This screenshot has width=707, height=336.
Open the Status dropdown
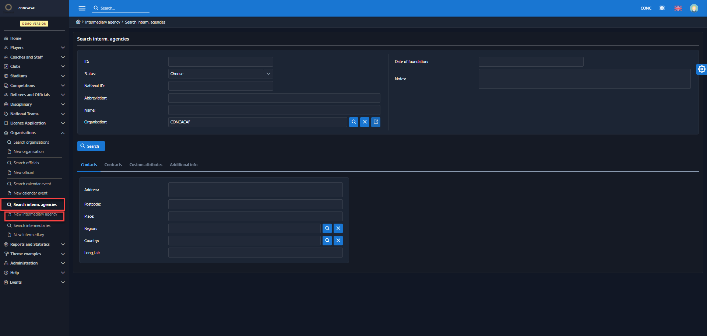220,74
